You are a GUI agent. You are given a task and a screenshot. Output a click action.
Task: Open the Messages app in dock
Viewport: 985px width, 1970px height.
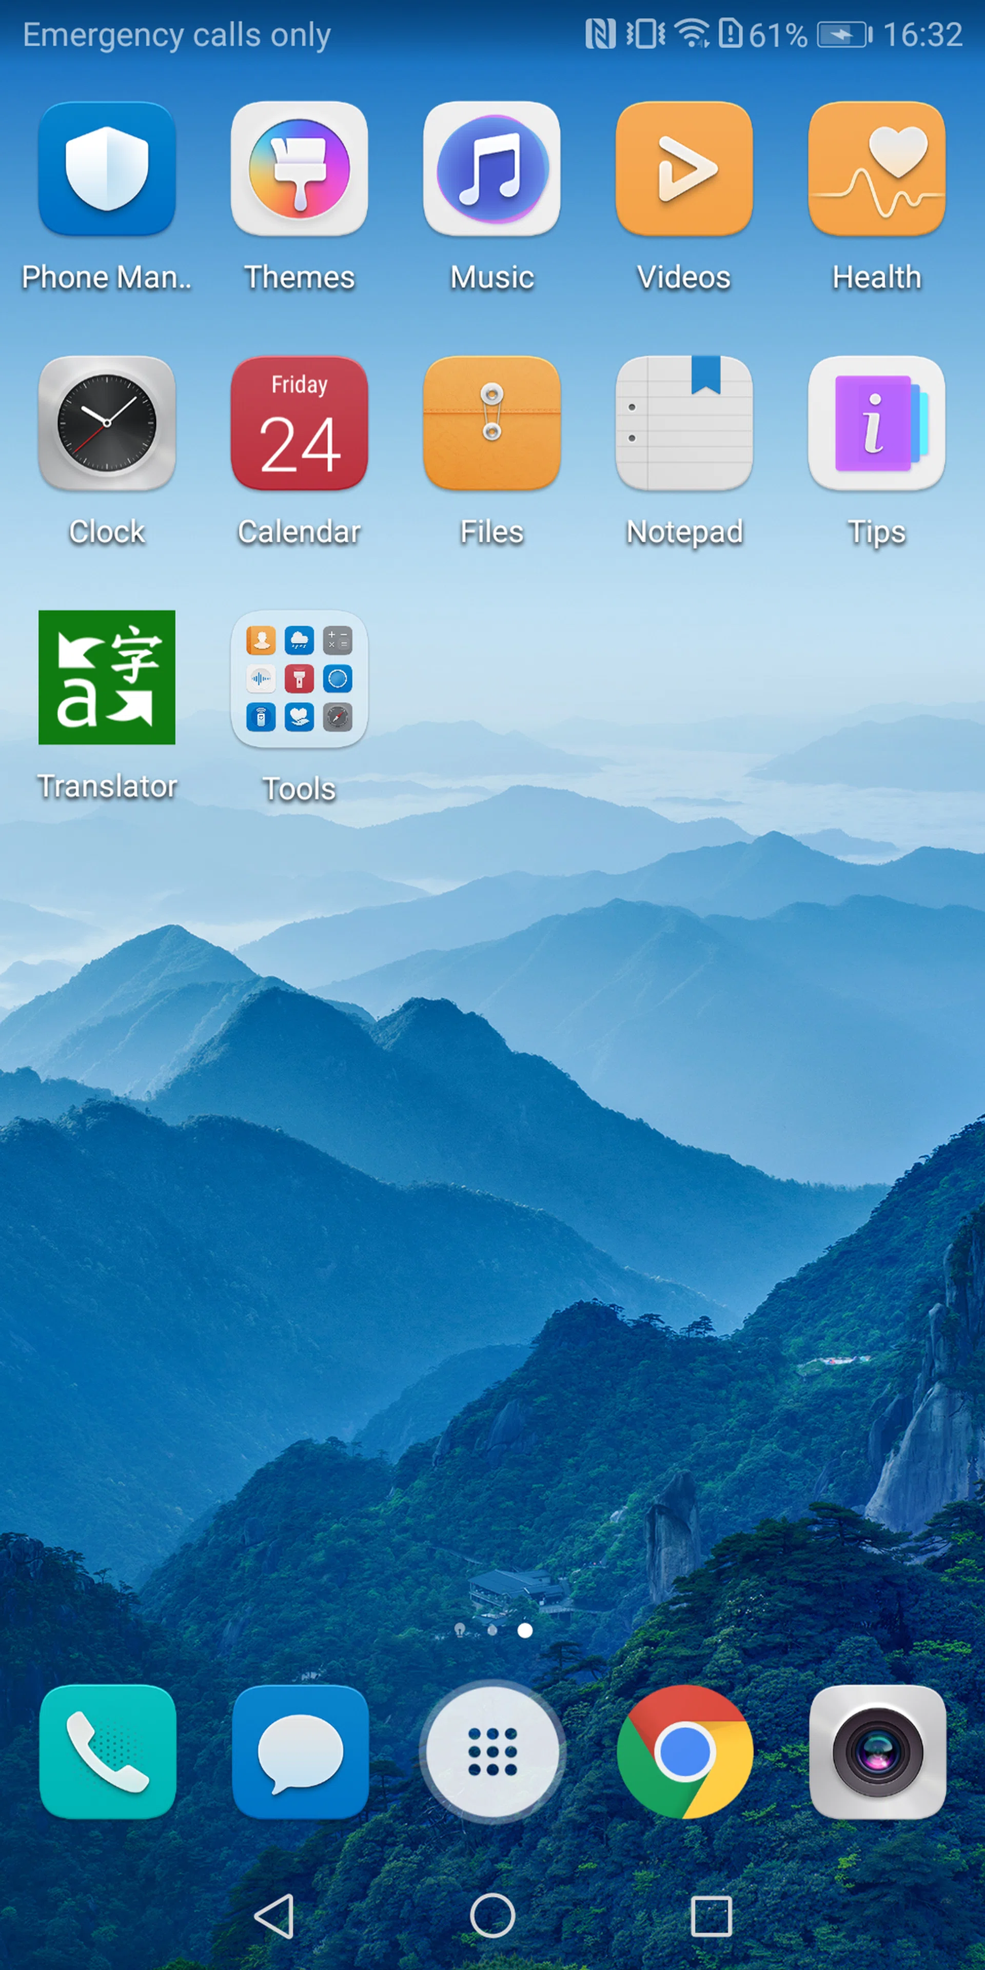pos(300,1751)
